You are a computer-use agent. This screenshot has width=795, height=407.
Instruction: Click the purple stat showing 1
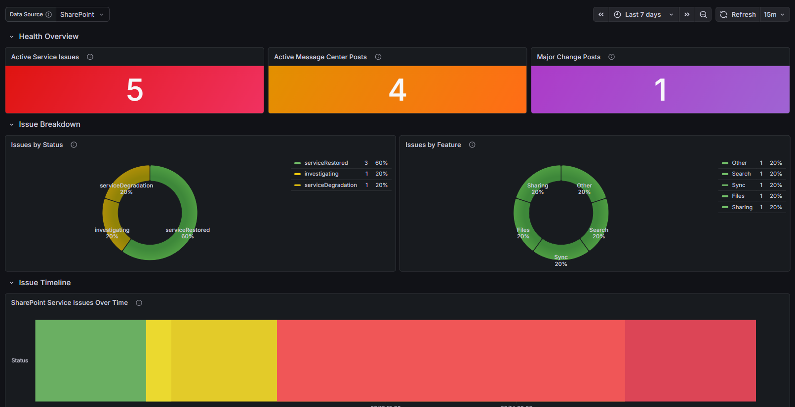pyautogui.click(x=660, y=90)
